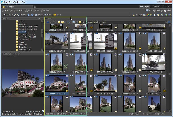Click the Quick Fix tool icon

point(133,14)
